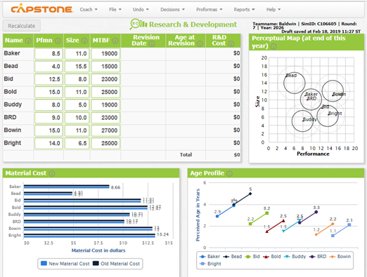The width and height of the screenshot is (367, 277).
Task: Toggle Old Material Cost legend entry
Action: [116, 264]
